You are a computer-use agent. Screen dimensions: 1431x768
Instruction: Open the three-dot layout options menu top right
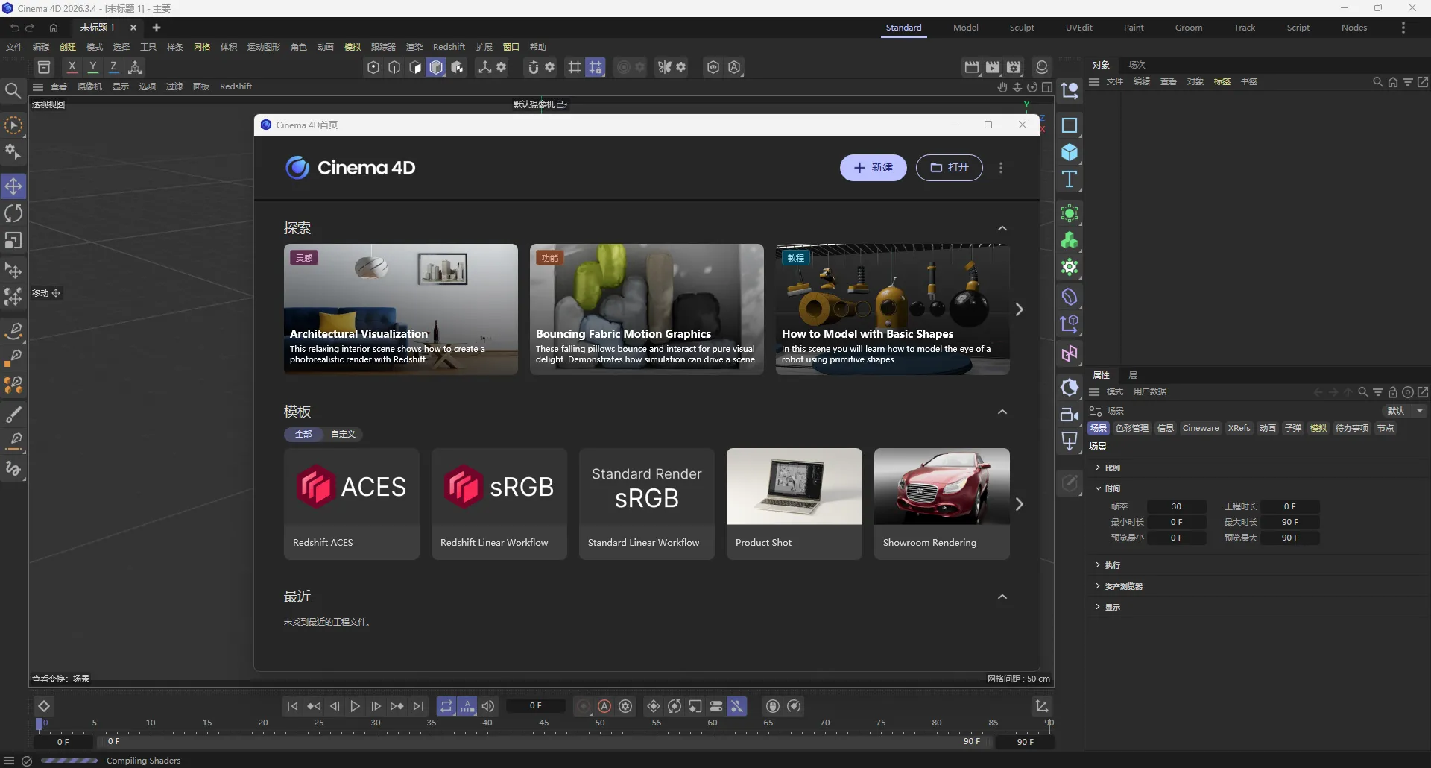pos(1403,28)
